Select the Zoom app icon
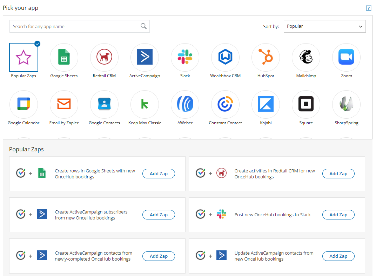 point(346,58)
